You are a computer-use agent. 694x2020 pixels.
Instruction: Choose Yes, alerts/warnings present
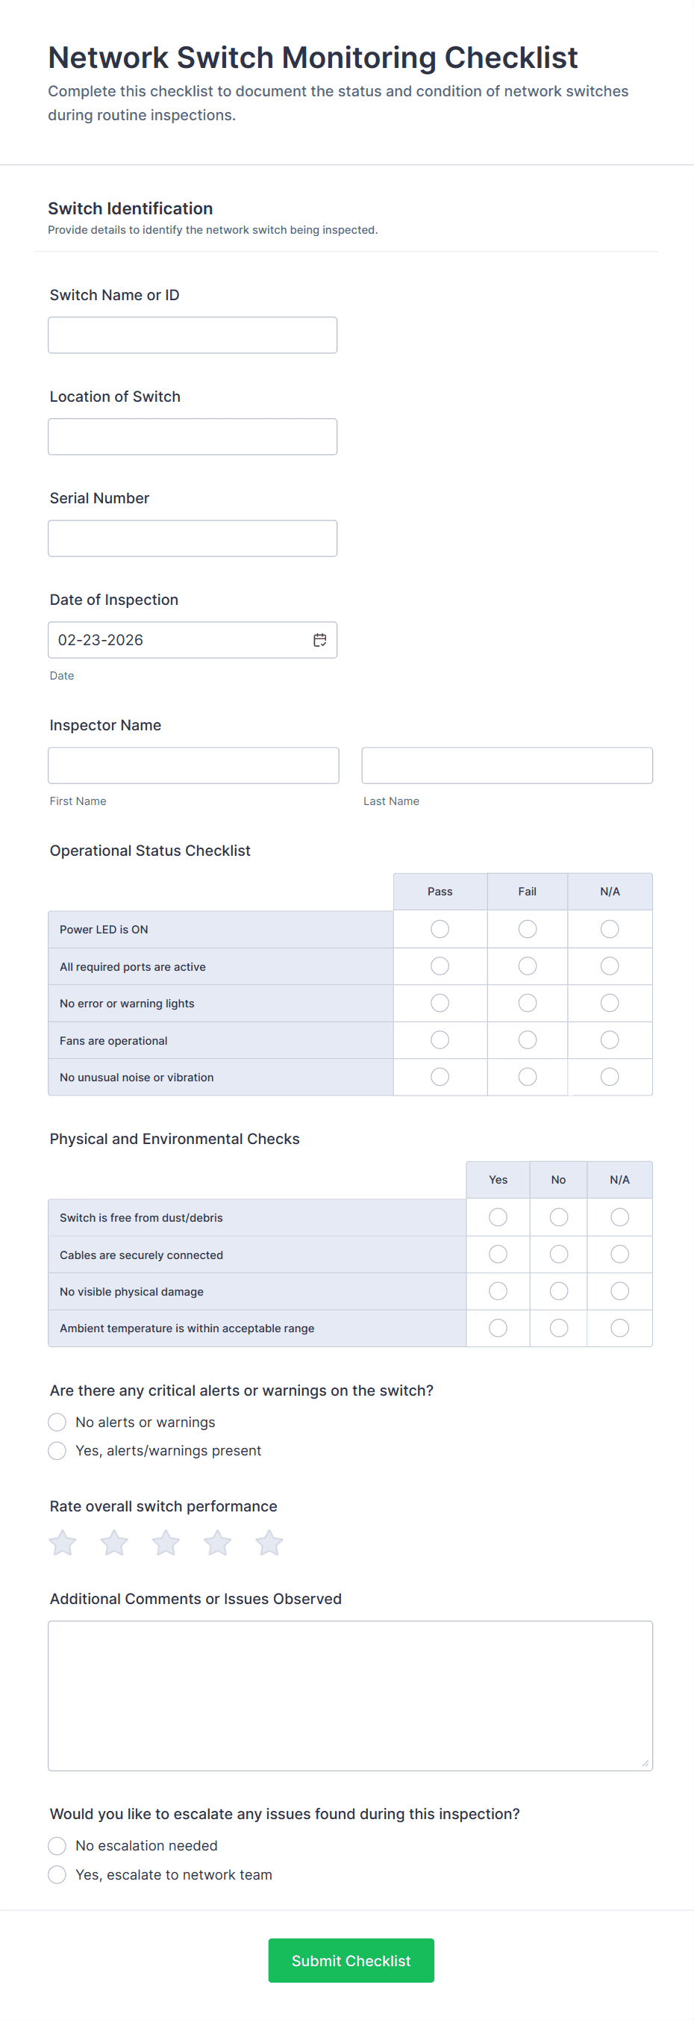click(57, 1451)
